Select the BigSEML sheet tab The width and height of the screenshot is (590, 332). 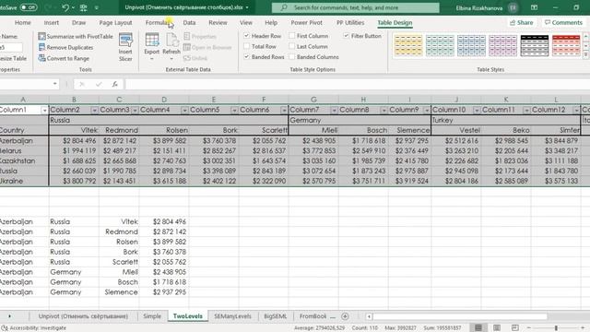(275, 316)
